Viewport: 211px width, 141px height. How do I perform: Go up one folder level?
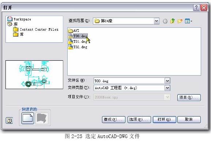173,21
